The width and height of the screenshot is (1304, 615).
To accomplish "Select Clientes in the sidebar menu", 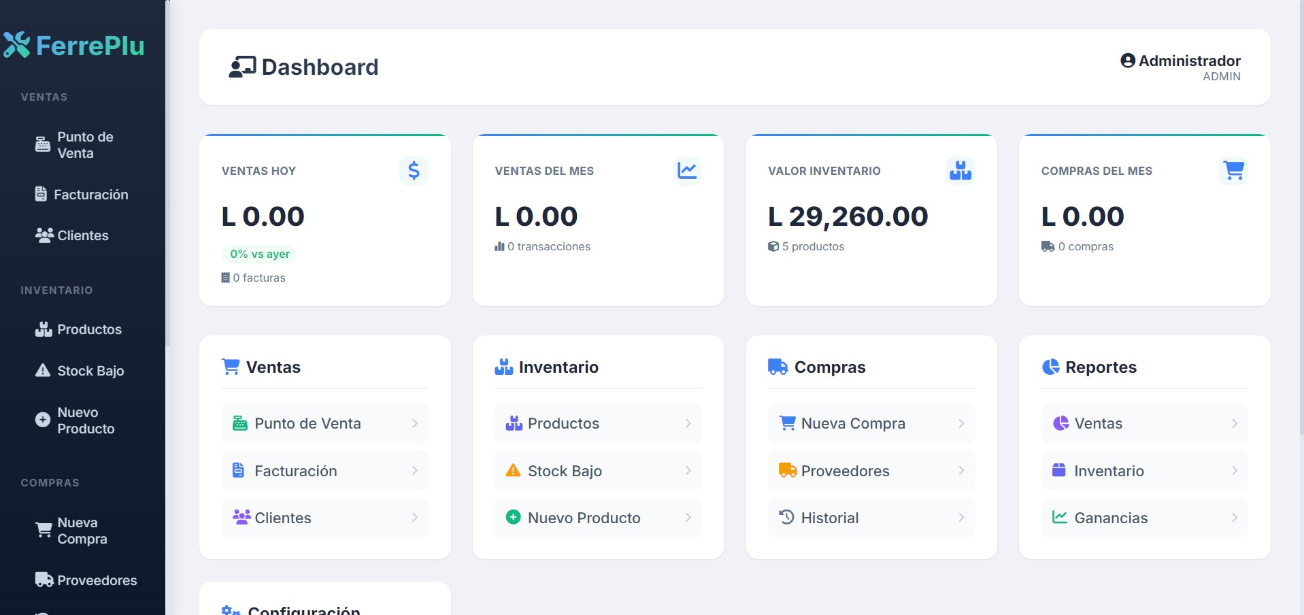I will click(82, 235).
